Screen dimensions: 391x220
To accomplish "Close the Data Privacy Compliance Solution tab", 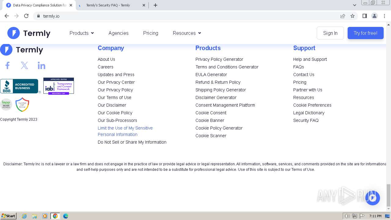I will (x=71, y=5).
